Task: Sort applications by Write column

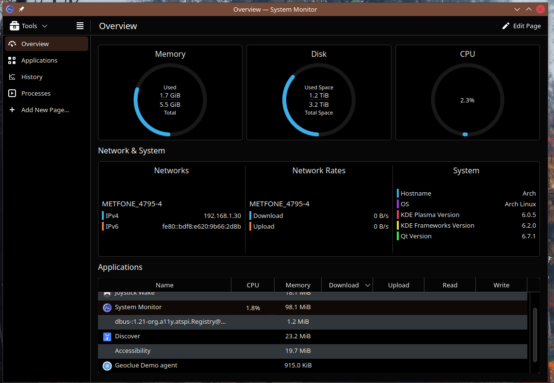Action: (x=501, y=285)
